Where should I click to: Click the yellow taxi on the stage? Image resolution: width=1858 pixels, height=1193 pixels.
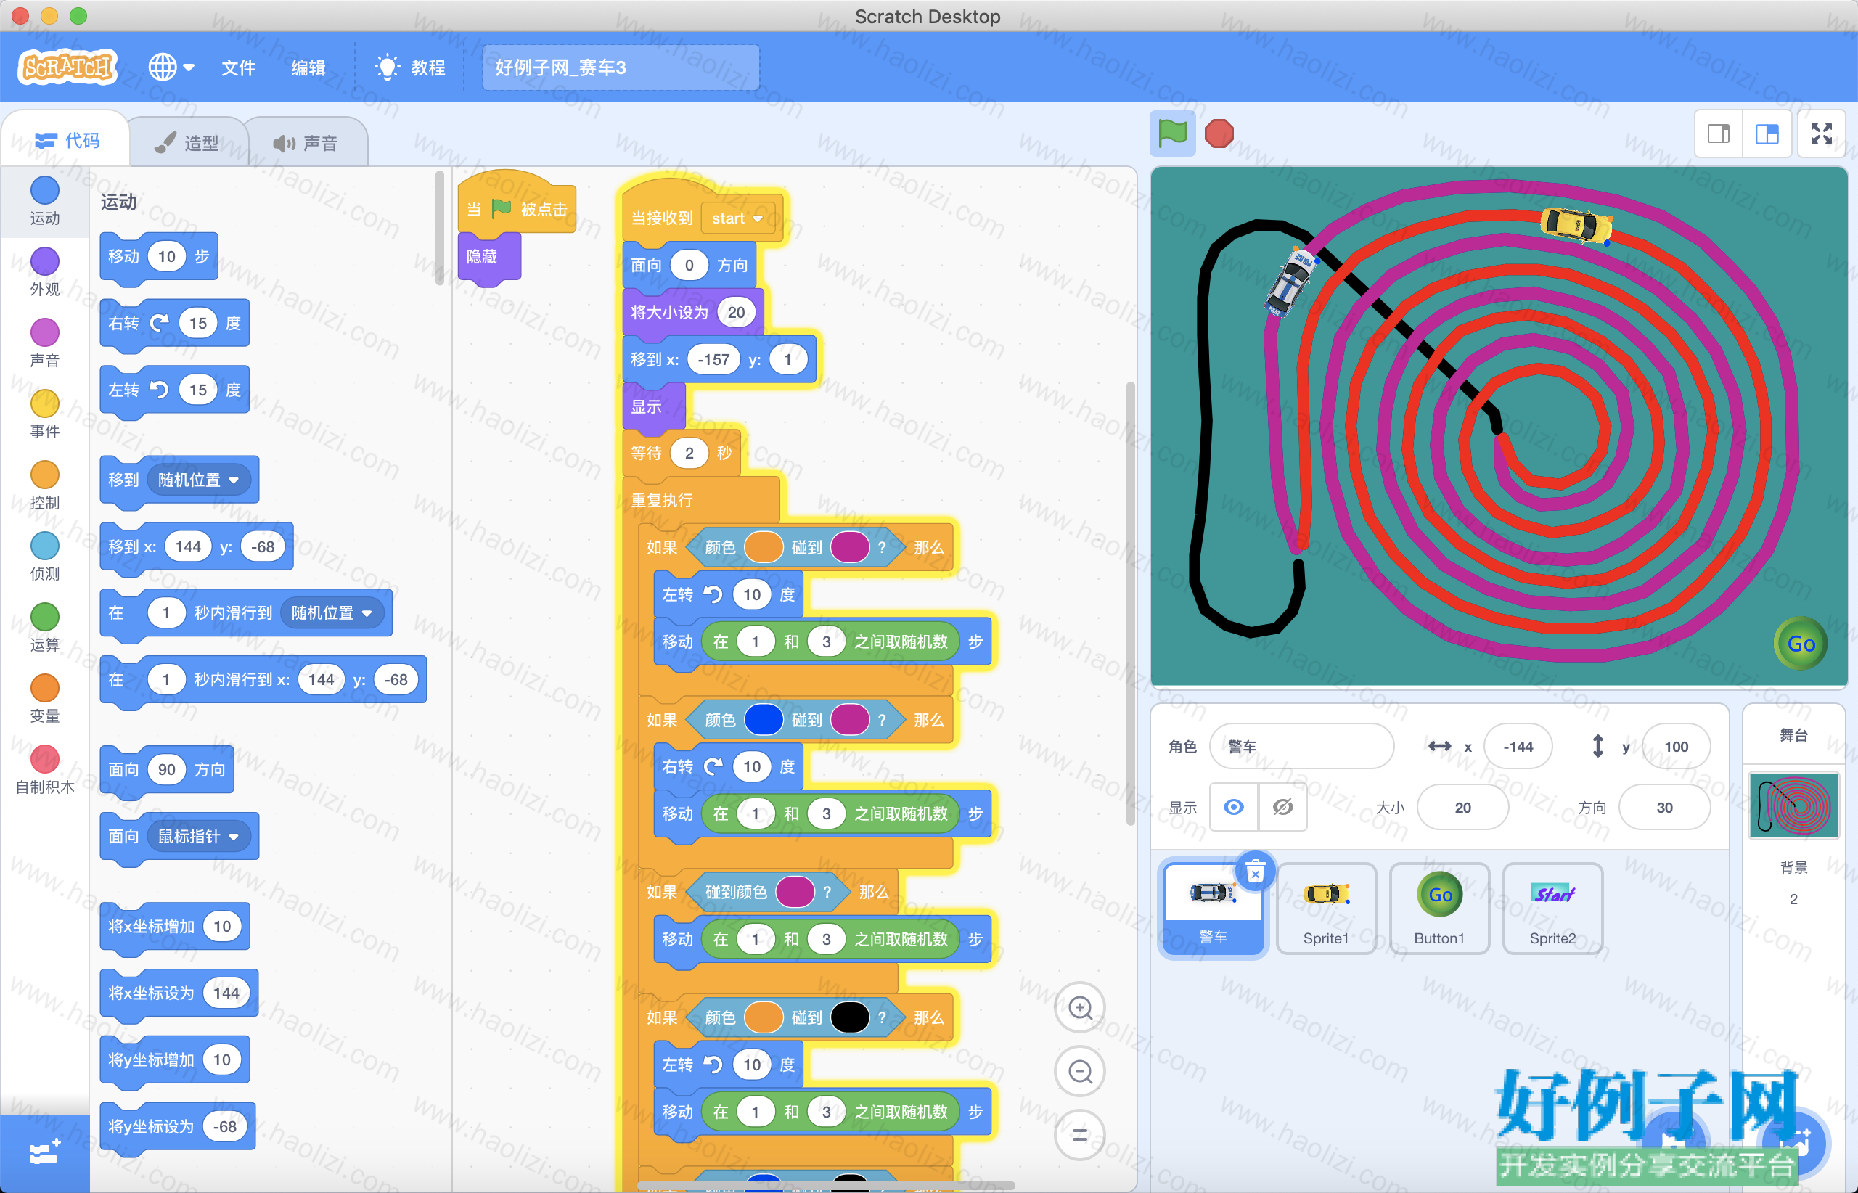tap(1576, 226)
